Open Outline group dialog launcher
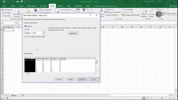 click(x=168, y=19)
